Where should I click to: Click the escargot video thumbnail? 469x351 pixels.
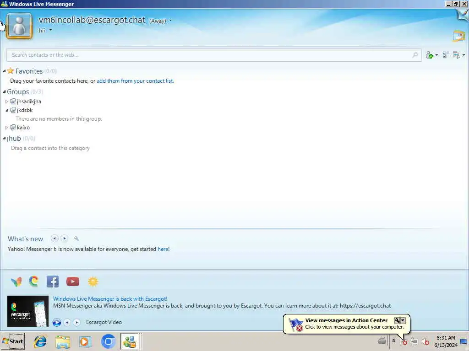28,311
